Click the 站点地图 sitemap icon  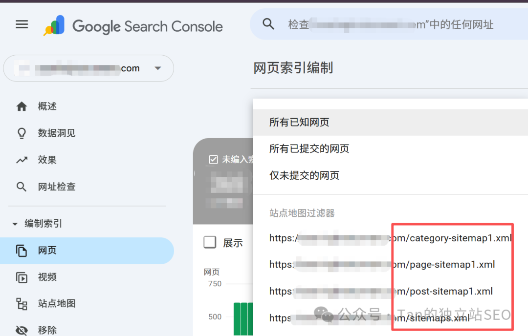coord(22,304)
